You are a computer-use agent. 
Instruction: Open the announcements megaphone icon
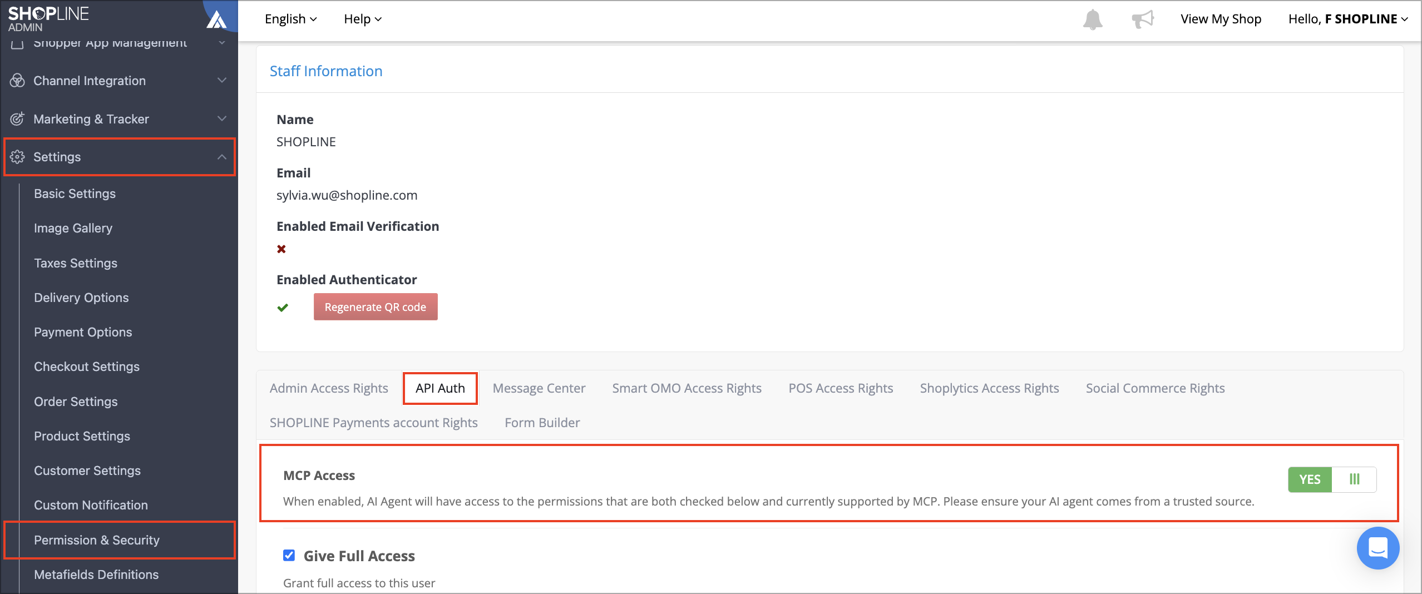tap(1143, 19)
